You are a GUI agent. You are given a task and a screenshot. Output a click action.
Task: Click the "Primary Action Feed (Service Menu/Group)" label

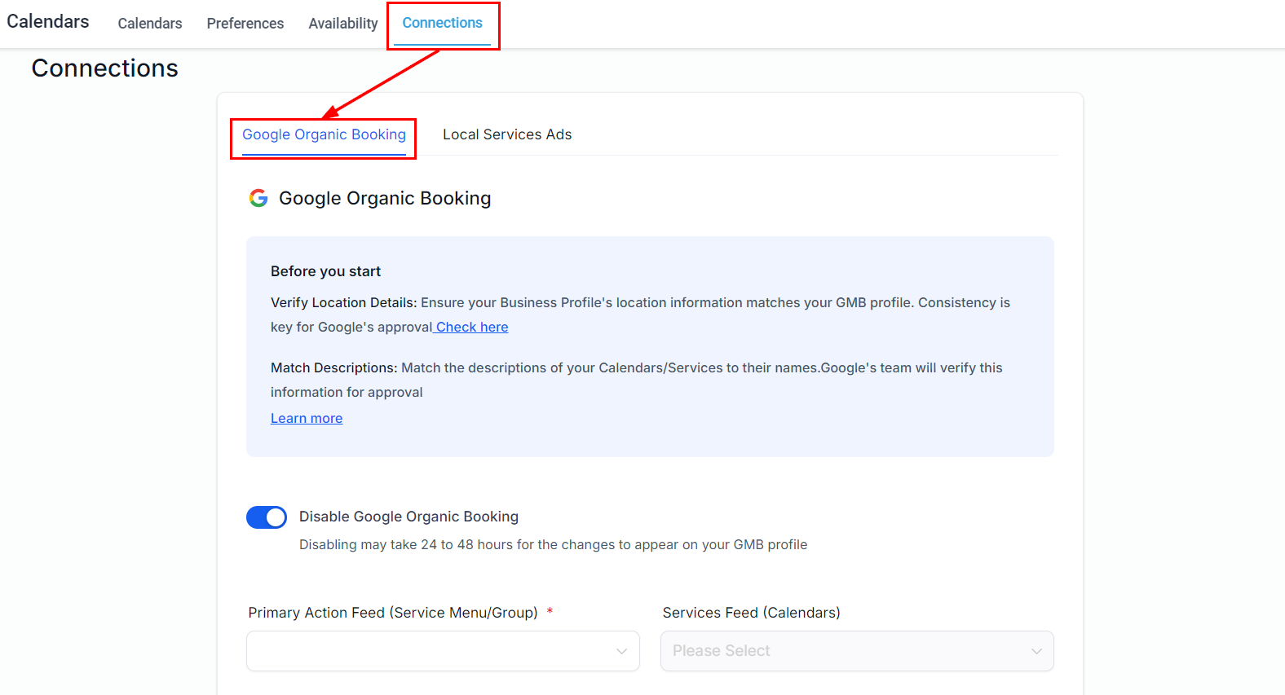(393, 613)
